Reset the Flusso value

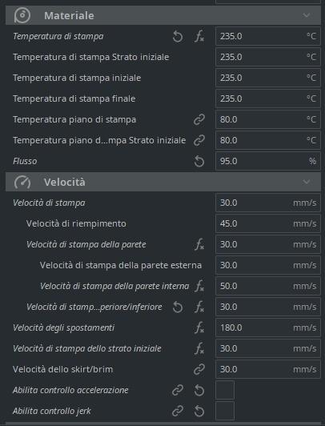point(199,162)
